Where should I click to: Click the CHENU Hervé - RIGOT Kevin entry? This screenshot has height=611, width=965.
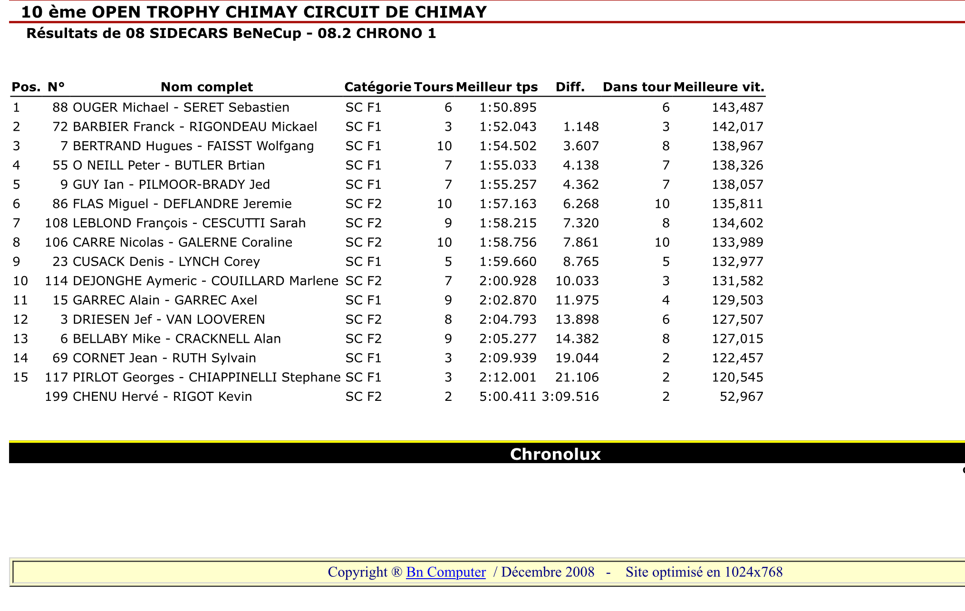pyautogui.click(x=162, y=397)
